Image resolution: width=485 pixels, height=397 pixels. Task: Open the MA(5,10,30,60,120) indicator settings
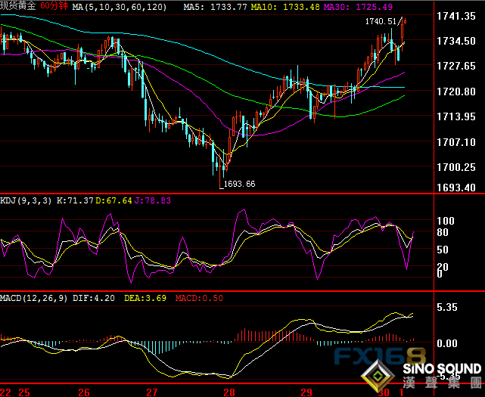pos(115,6)
